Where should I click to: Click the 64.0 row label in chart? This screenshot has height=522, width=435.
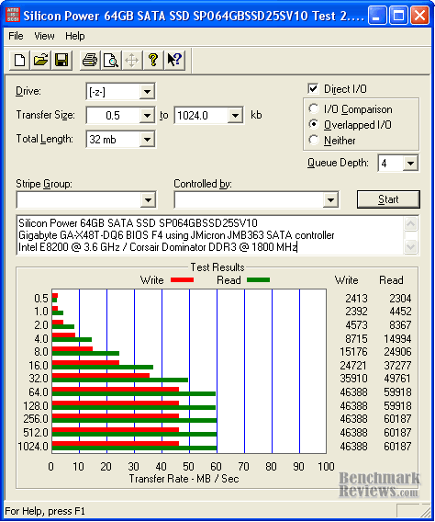coord(39,392)
